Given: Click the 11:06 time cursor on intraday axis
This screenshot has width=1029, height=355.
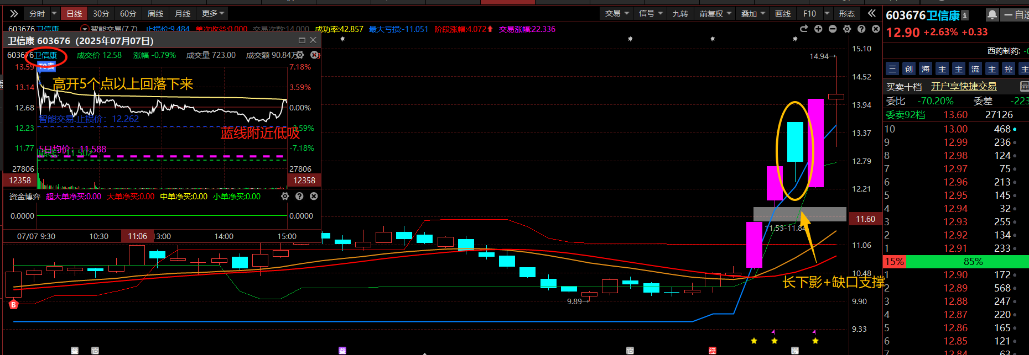Looking at the screenshot, I should click(138, 236).
